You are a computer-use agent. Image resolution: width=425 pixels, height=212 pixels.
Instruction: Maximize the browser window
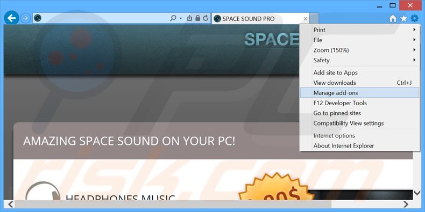(x=393, y=5)
